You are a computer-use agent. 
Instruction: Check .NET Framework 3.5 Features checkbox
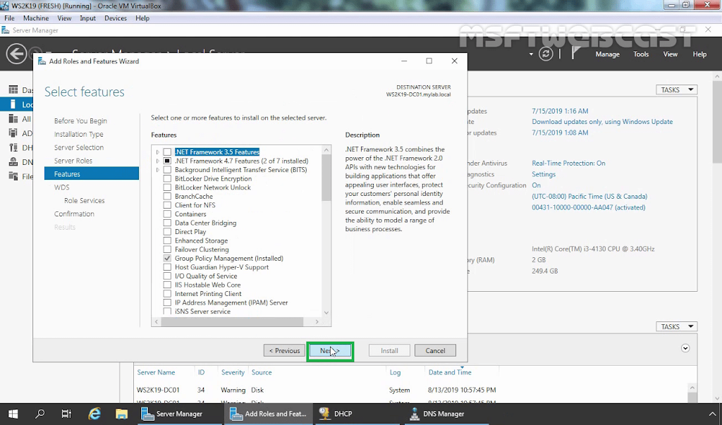click(167, 152)
